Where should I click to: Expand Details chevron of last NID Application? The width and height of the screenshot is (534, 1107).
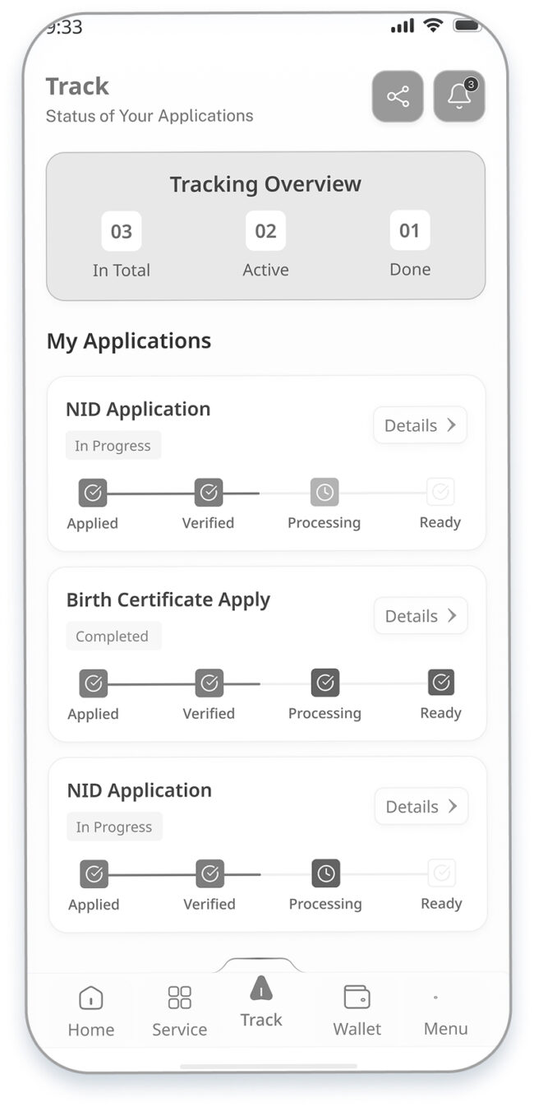[453, 807]
